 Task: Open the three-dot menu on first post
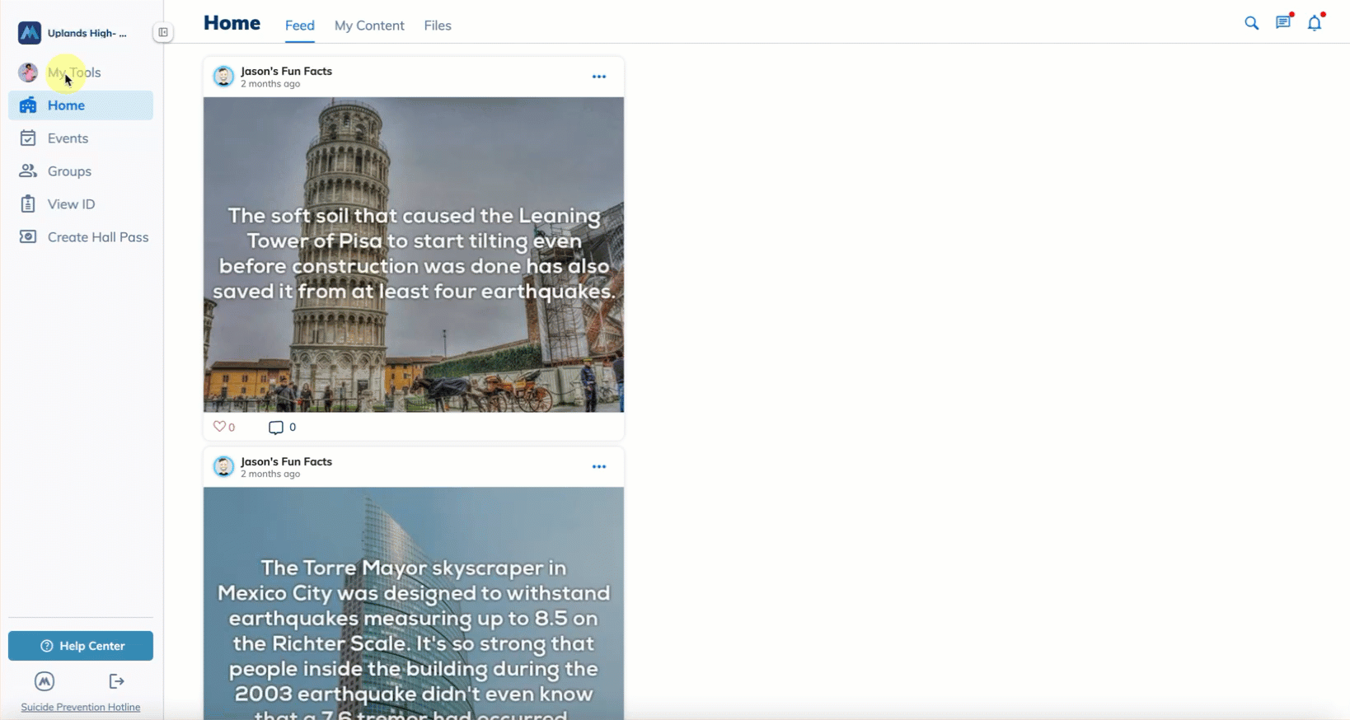click(599, 77)
